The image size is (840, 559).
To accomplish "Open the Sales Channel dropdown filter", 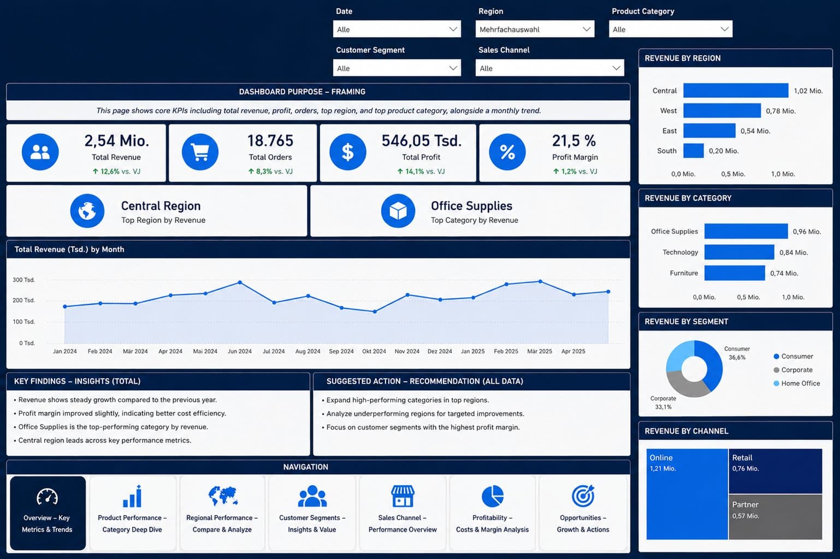I will (549, 68).
